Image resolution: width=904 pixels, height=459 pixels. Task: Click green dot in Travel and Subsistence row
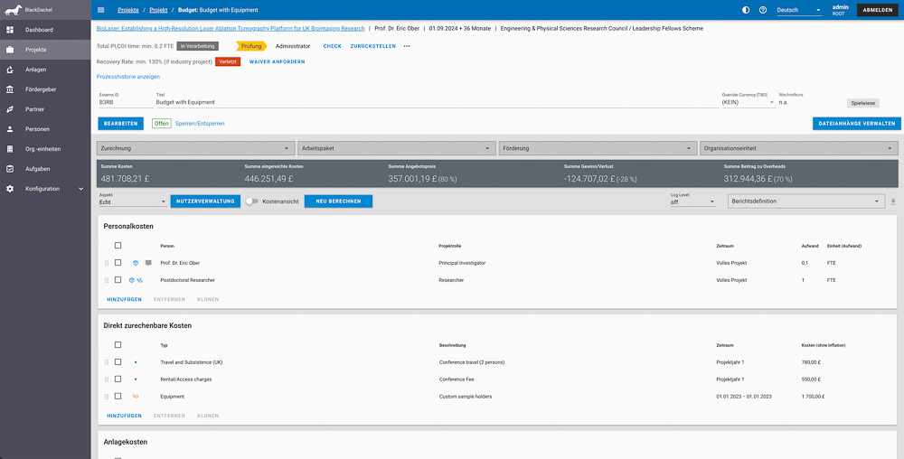(x=136, y=362)
